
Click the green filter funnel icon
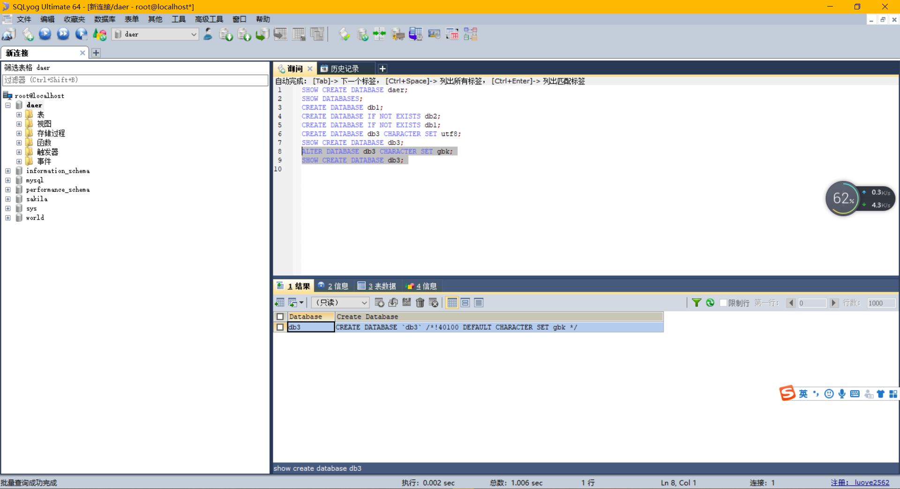(x=697, y=303)
